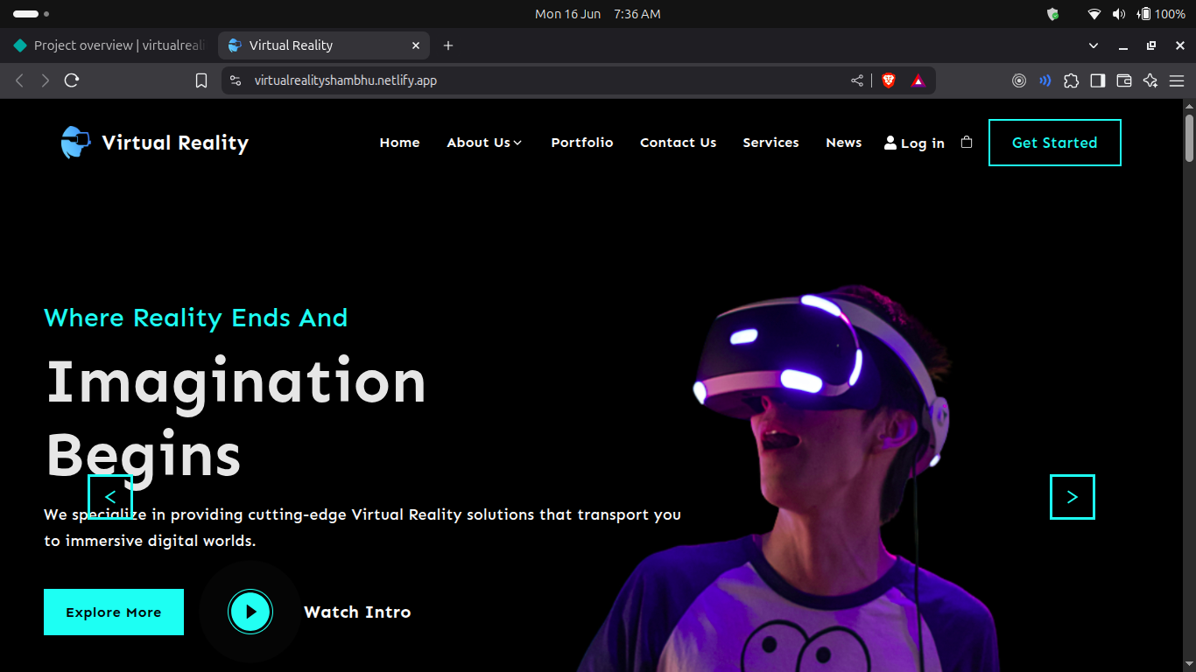Advance the hero carousel with right arrow
The width and height of the screenshot is (1196, 672).
pos(1072,496)
